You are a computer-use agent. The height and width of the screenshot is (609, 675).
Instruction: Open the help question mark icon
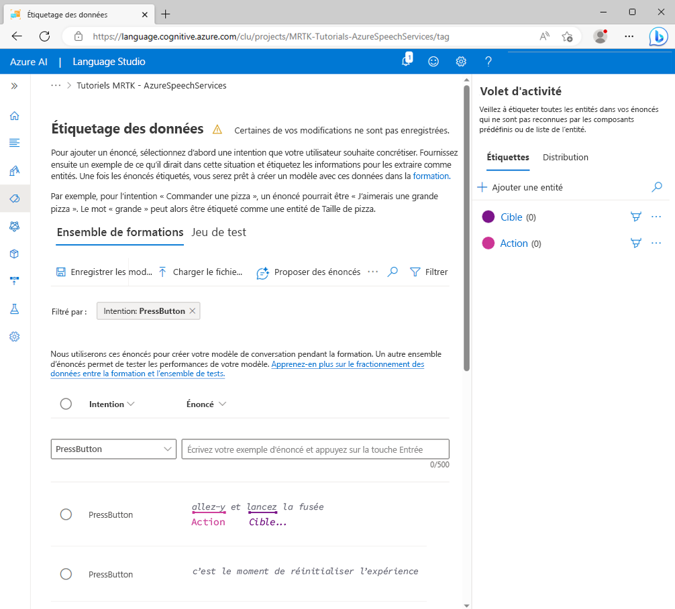(488, 62)
